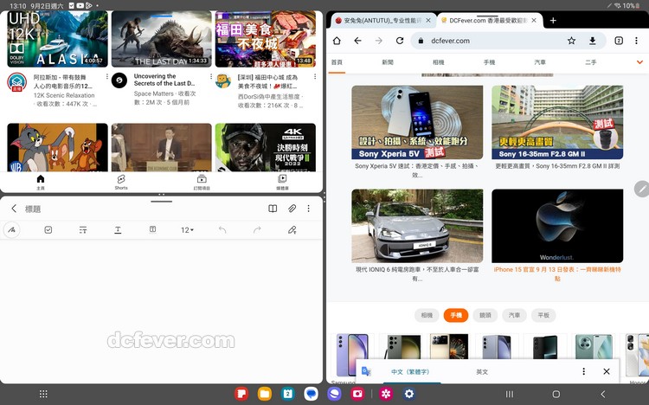649x405 pixels.
Task: Tap the note title field 標題
Action: 33,209
